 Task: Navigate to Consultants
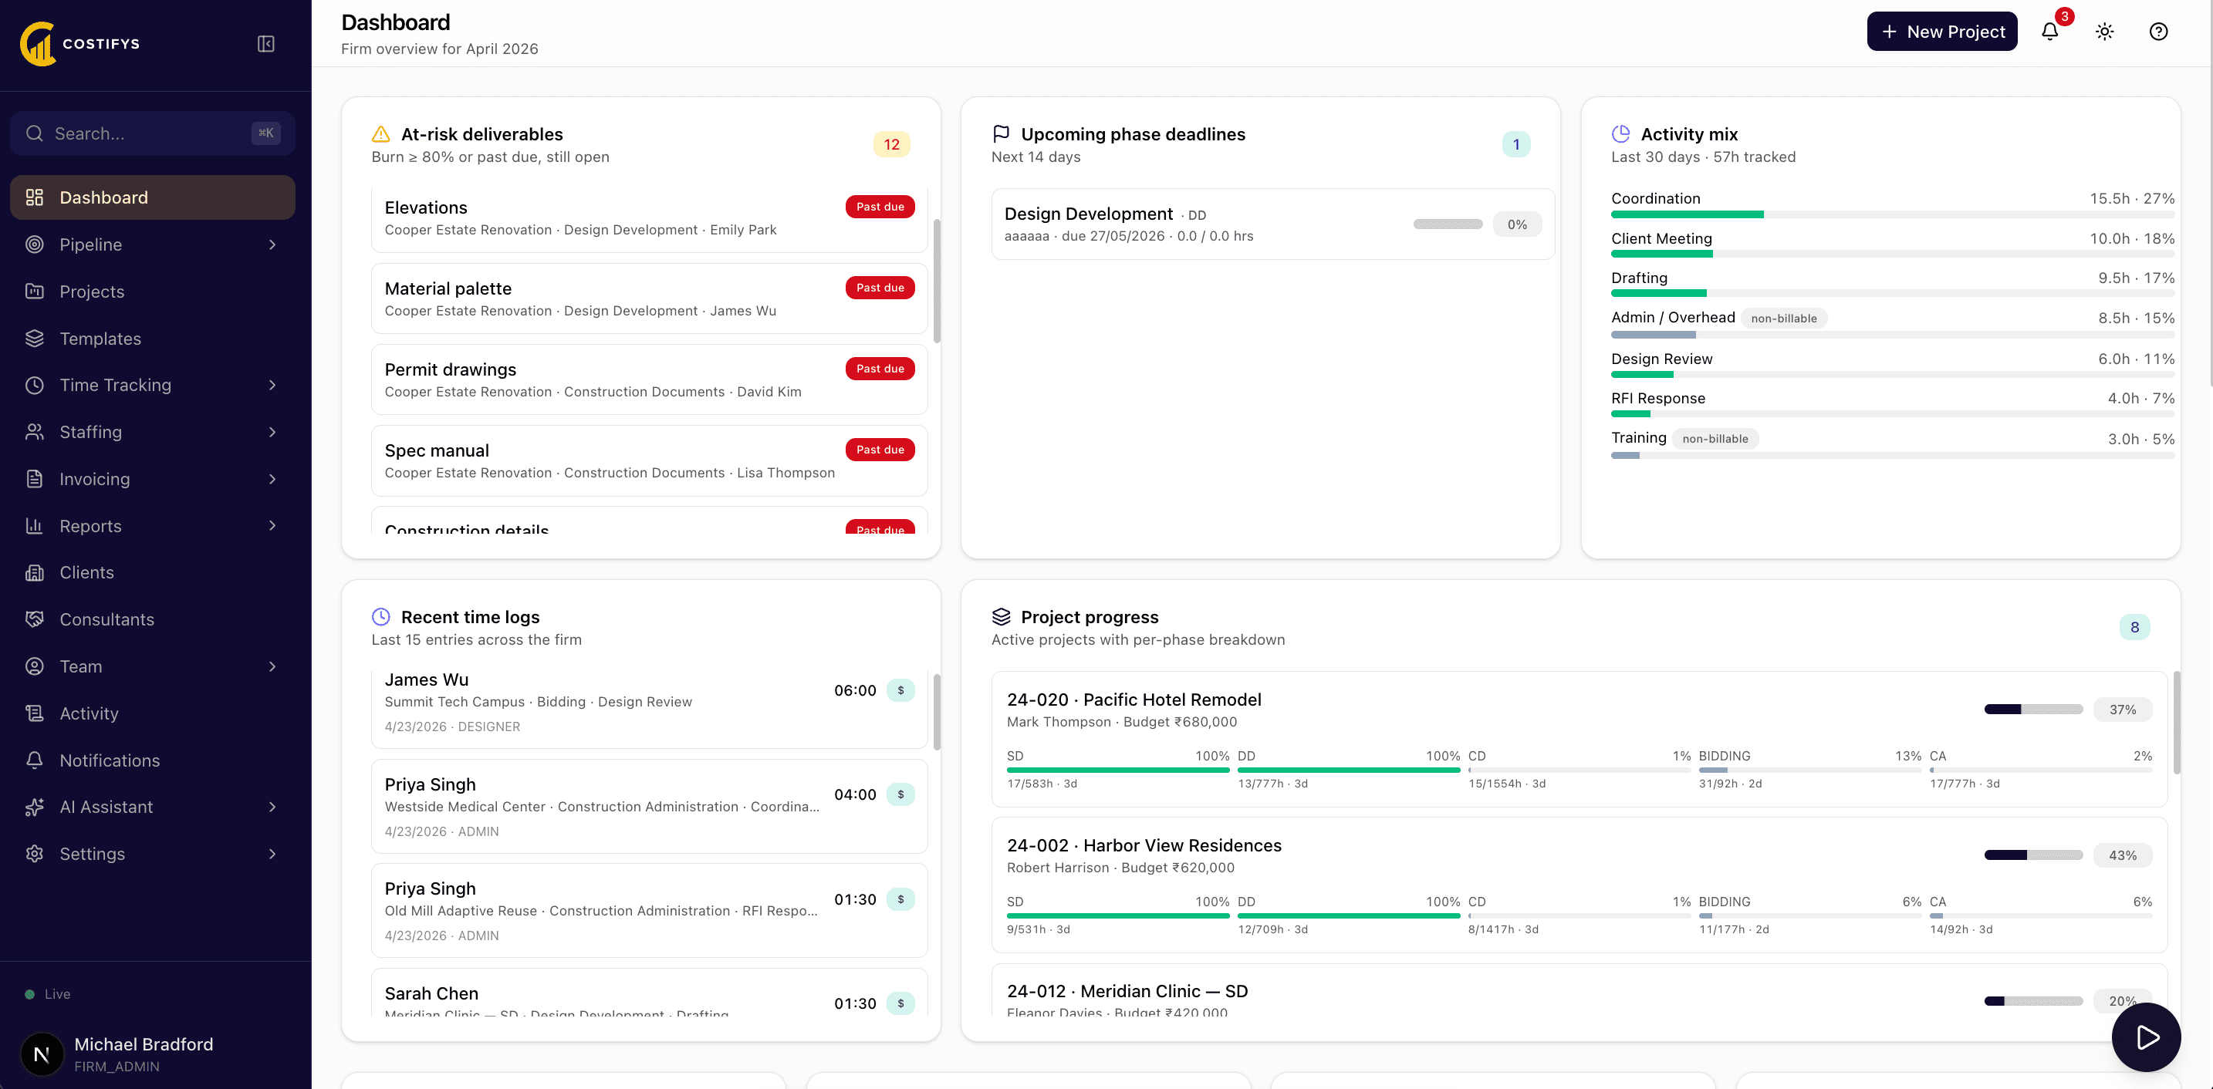click(153, 619)
